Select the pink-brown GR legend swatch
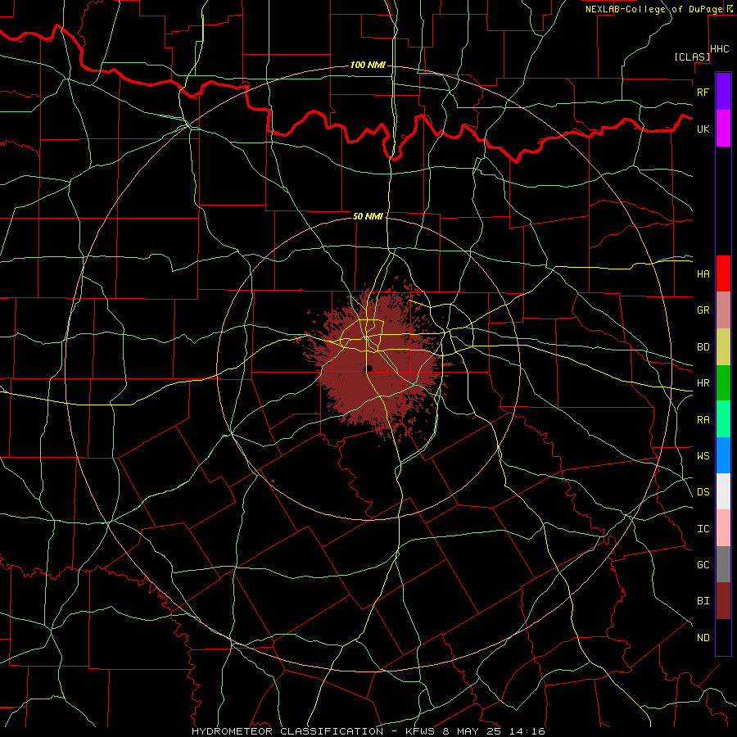The height and width of the screenshot is (737, 737). click(x=723, y=310)
